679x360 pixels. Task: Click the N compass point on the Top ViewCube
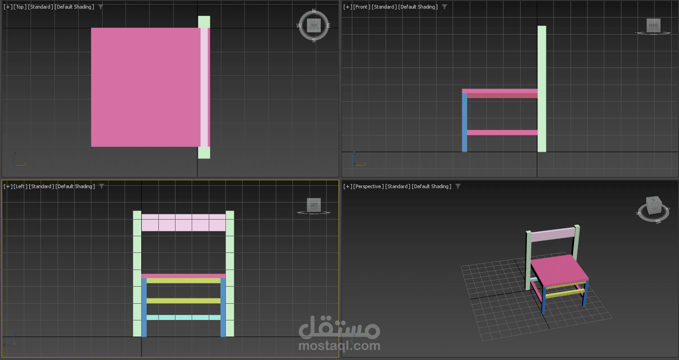314,11
